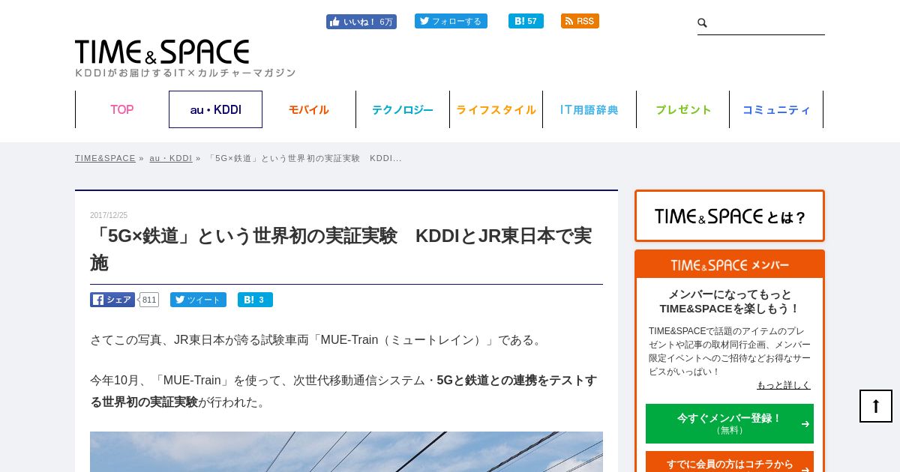
Task: Click the article date 2017/12/25
Action: point(109,215)
